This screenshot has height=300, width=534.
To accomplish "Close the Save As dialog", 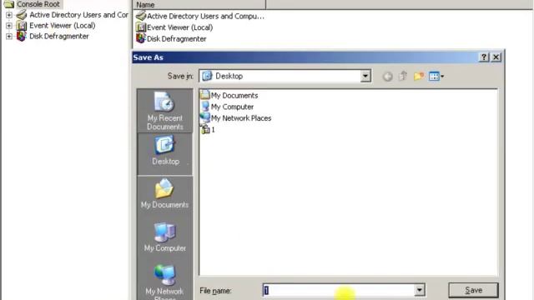I will point(496,57).
